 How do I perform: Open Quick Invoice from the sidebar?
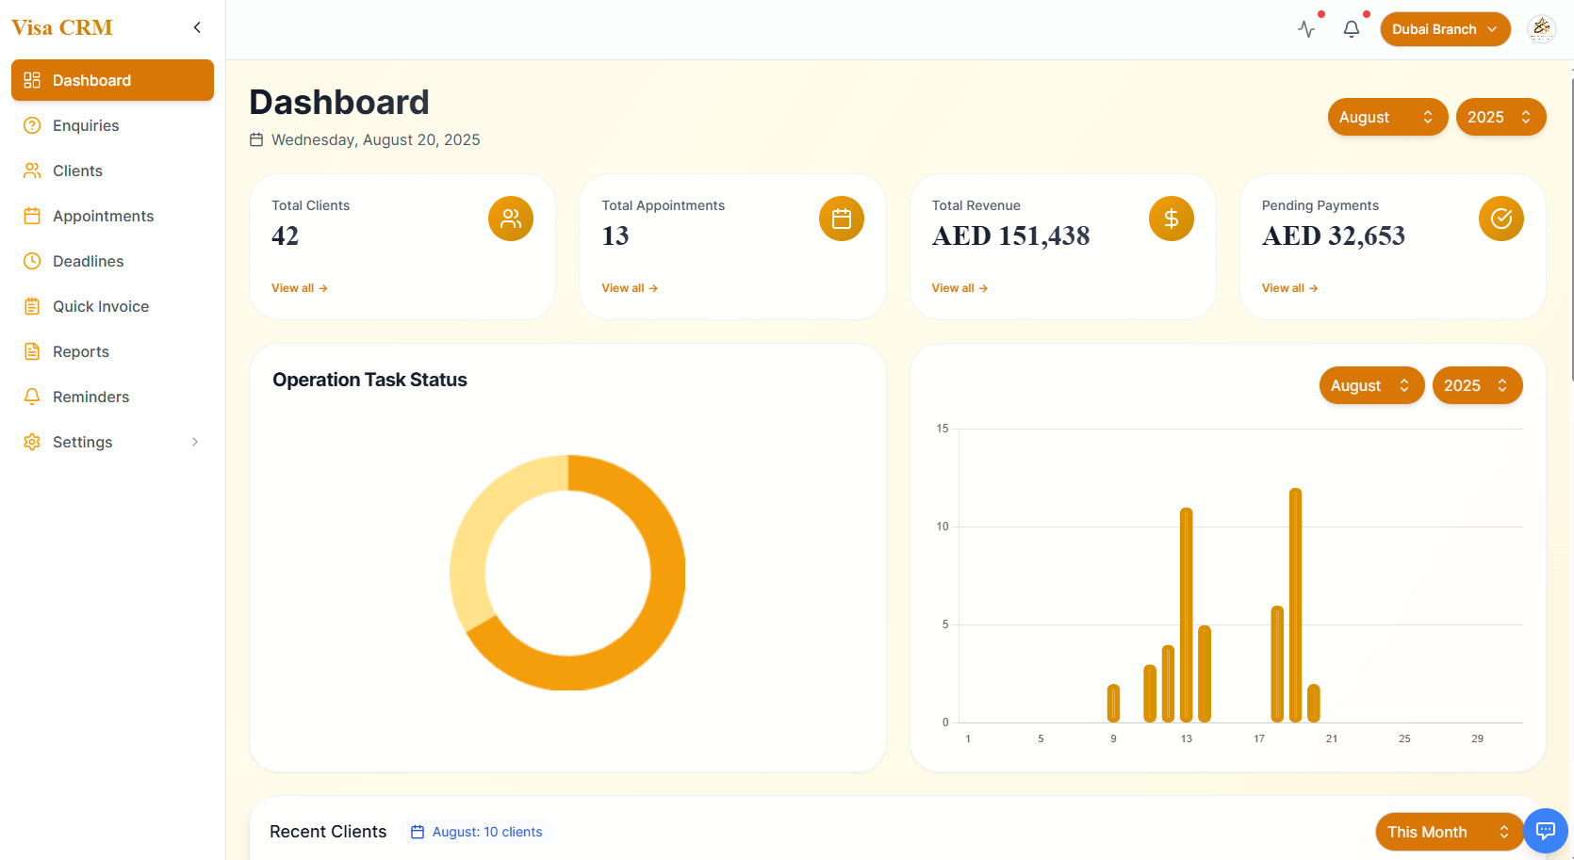(101, 306)
